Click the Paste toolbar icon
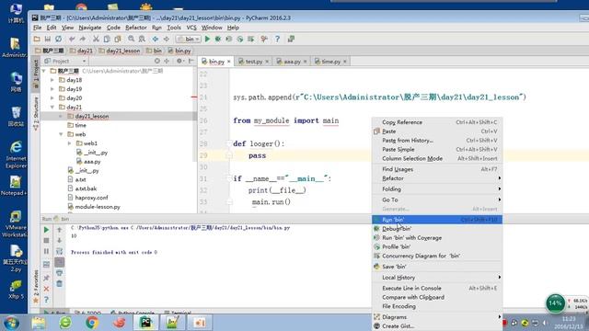 (118, 39)
